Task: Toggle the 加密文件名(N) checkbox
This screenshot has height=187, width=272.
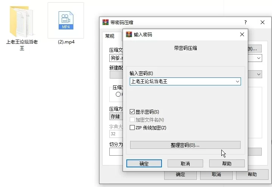Action: [132, 120]
